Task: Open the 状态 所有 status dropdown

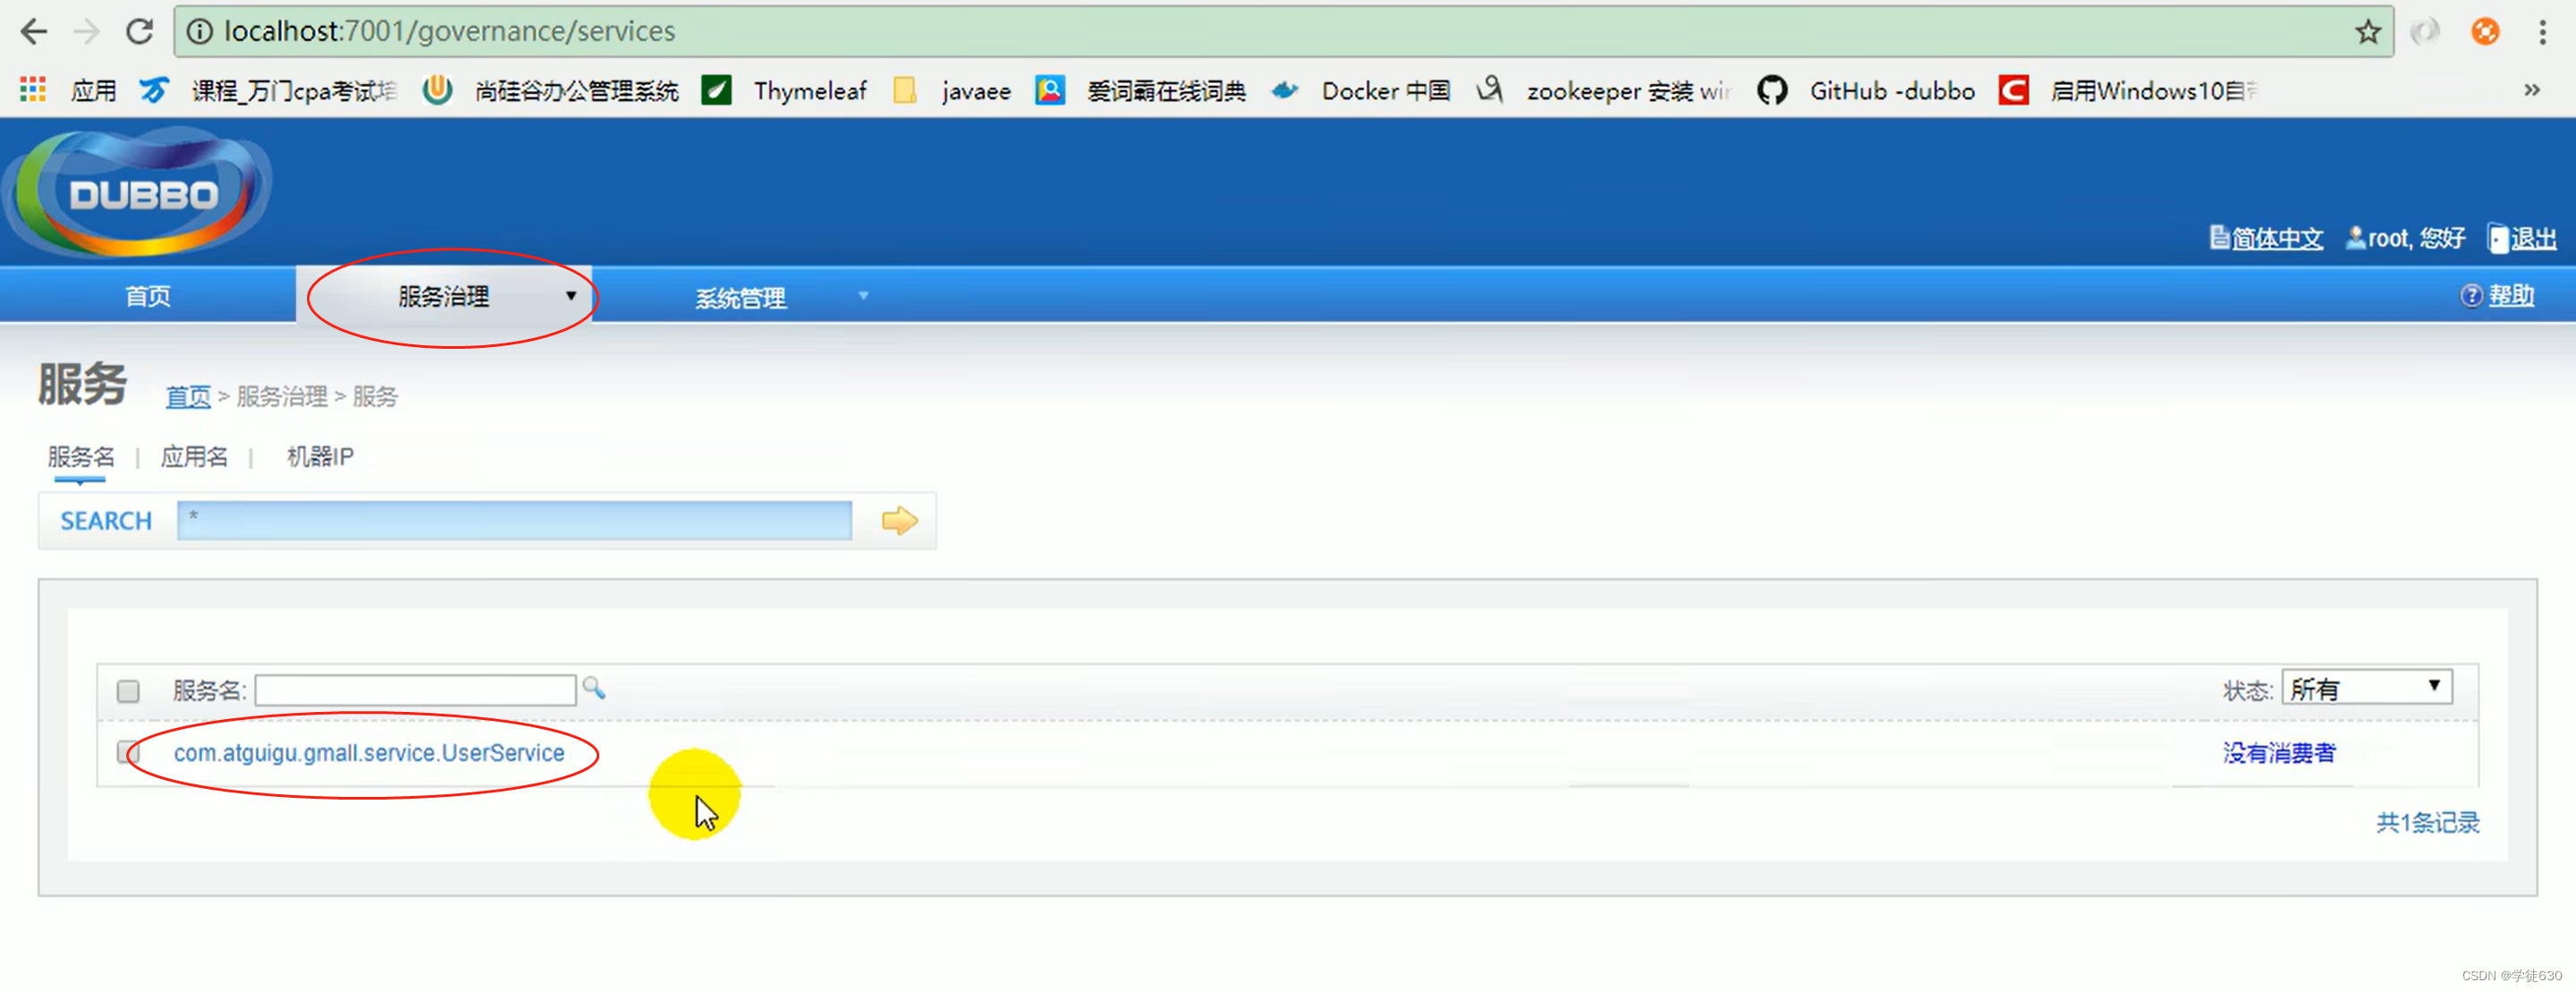Action: coord(2364,687)
